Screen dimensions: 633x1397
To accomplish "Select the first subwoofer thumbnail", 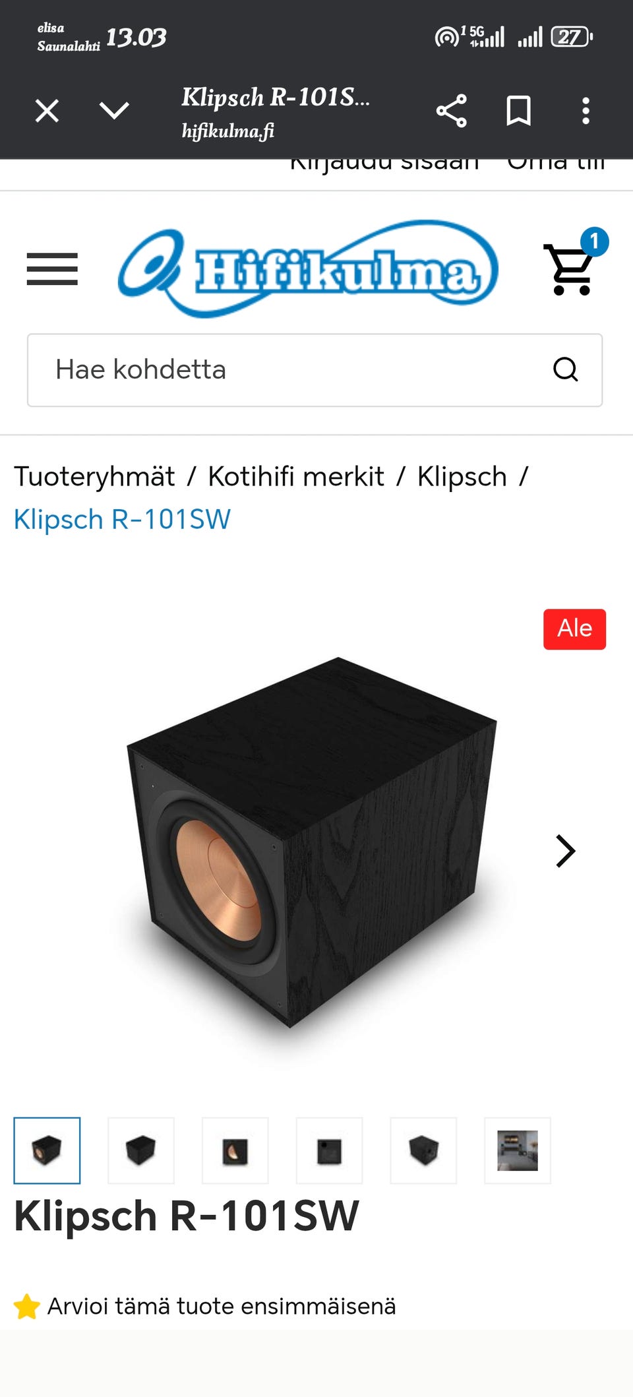I will coord(47,1150).
